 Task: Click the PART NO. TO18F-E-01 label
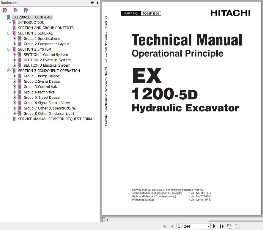pos(141,13)
